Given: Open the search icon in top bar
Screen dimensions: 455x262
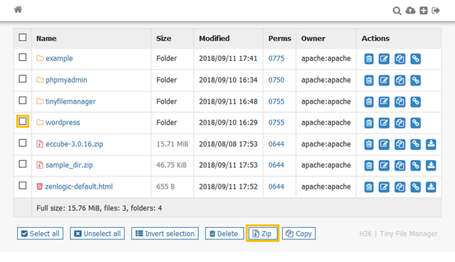Looking at the screenshot, I should click(x=397, y=10).
